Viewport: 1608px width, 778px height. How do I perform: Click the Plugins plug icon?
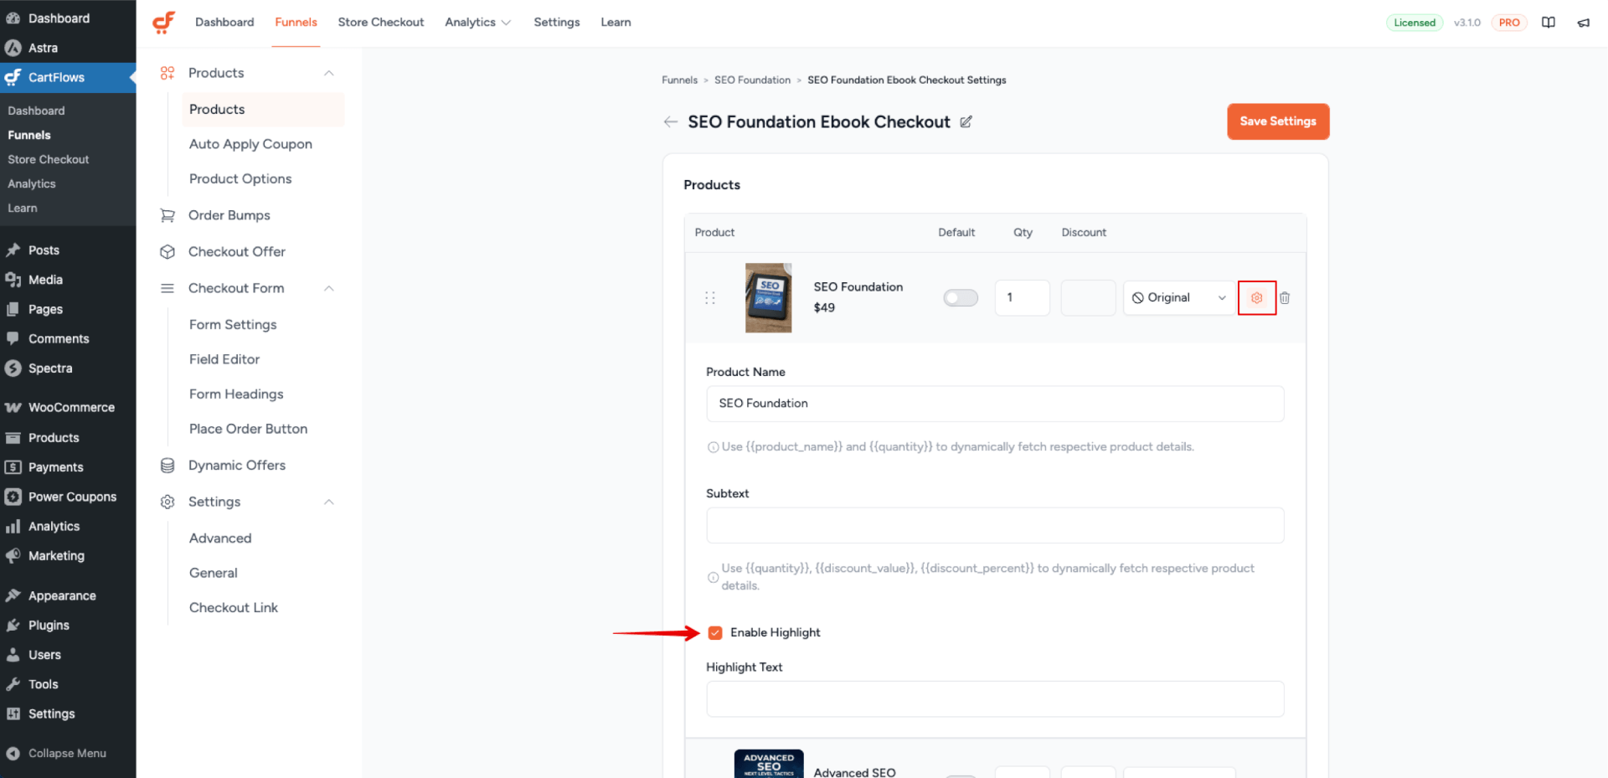pos(13,626)
